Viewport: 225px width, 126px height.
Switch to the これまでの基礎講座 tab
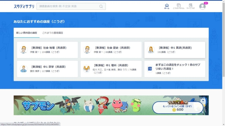pos(53,33)
